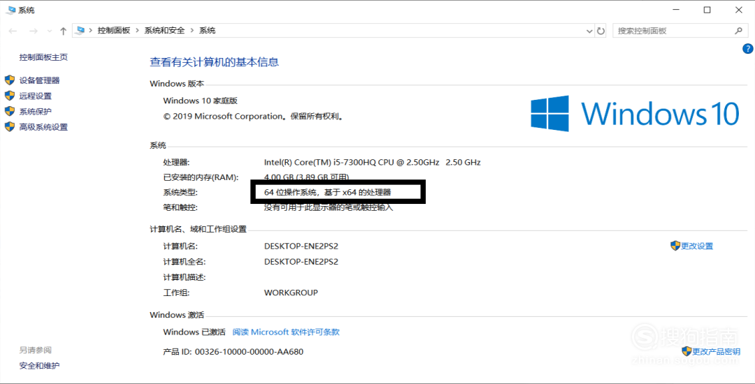Expand the chevron before 控制面板 breadcrumb
Viewport: 755px width, 384px height.
90,30
